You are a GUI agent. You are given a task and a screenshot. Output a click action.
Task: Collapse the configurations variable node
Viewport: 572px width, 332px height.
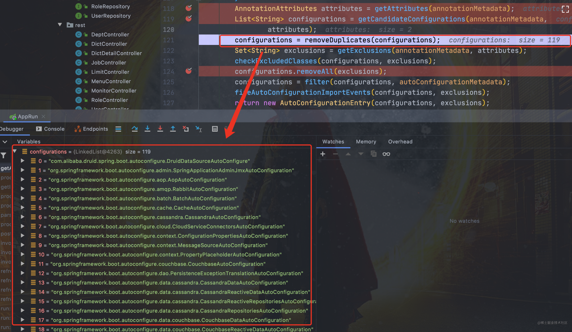point(15,151)
